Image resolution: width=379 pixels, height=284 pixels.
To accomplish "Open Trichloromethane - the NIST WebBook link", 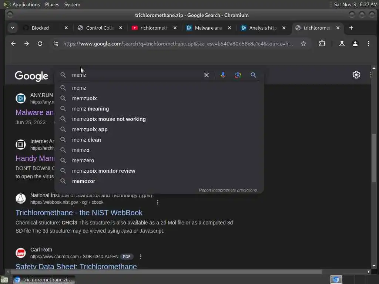I will 79,213.
